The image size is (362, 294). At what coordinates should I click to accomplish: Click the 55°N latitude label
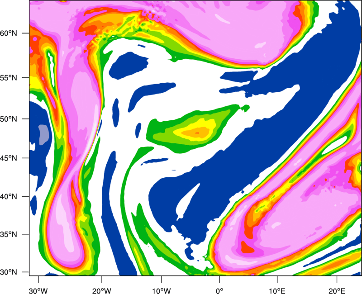tap(9, 78)
